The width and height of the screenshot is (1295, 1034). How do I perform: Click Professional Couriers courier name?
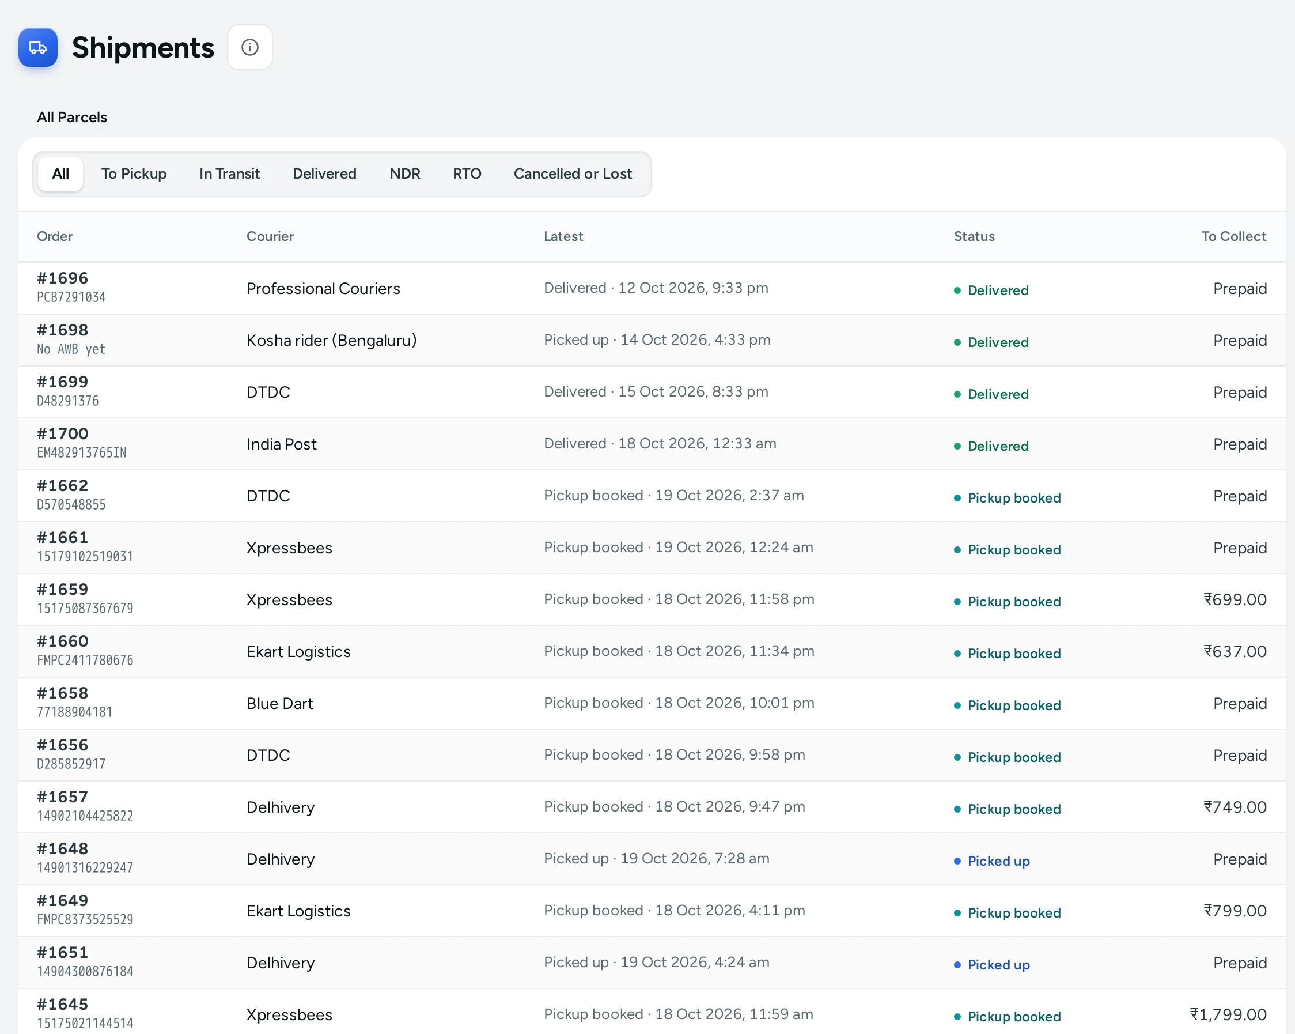point(323,288)
